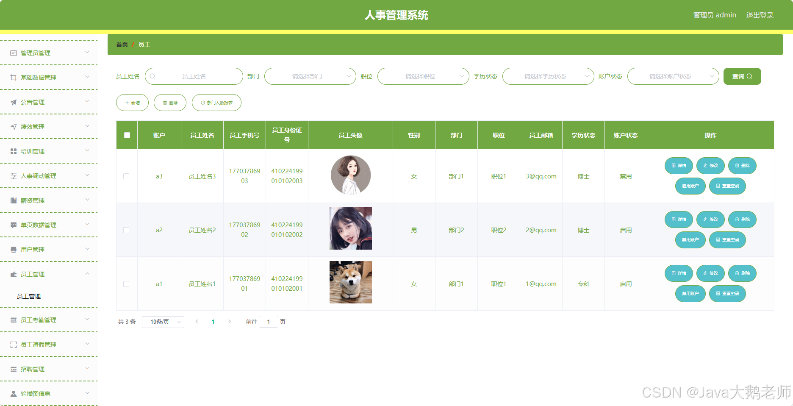
Task: Click the trash icon on a3's 删除 button
Action: 737,166
